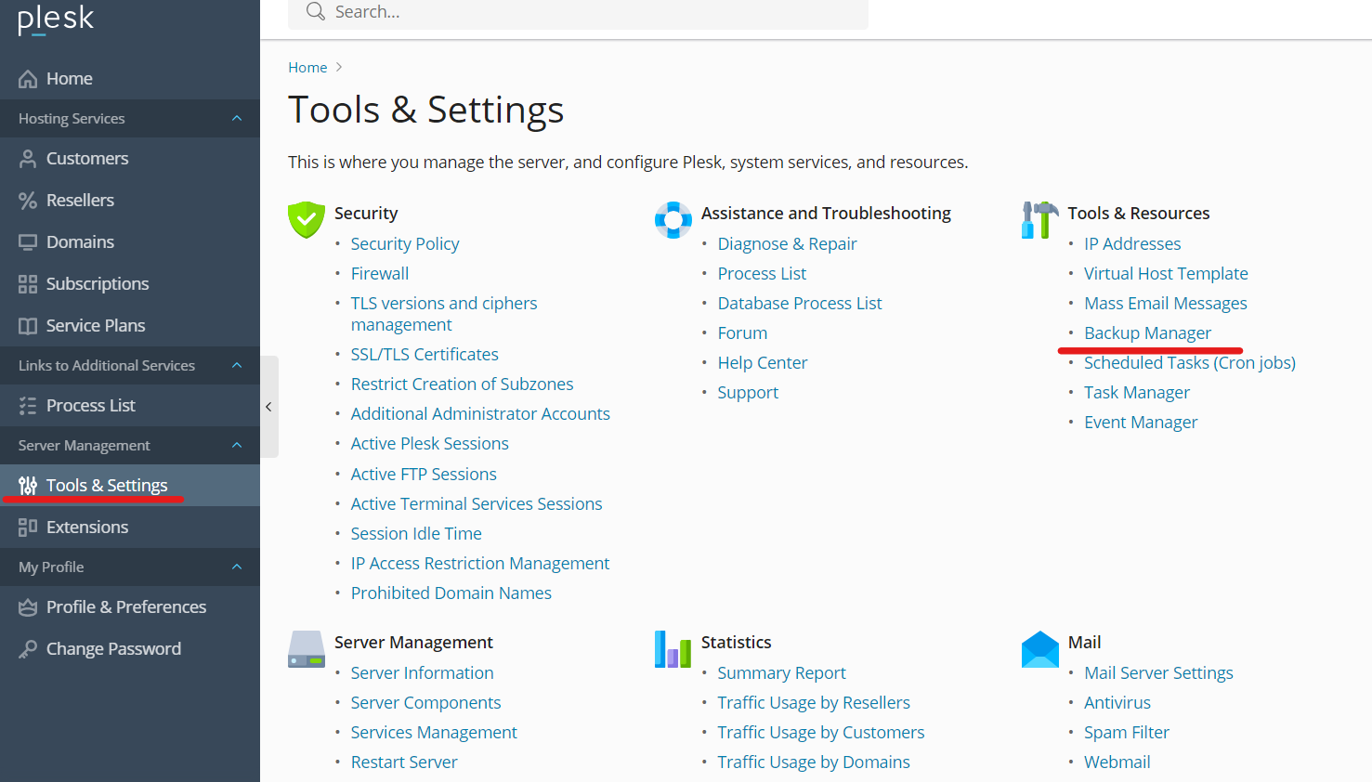Focus the Search input field
This screenshot has width=1372, height=782.
tap(595, 12)
